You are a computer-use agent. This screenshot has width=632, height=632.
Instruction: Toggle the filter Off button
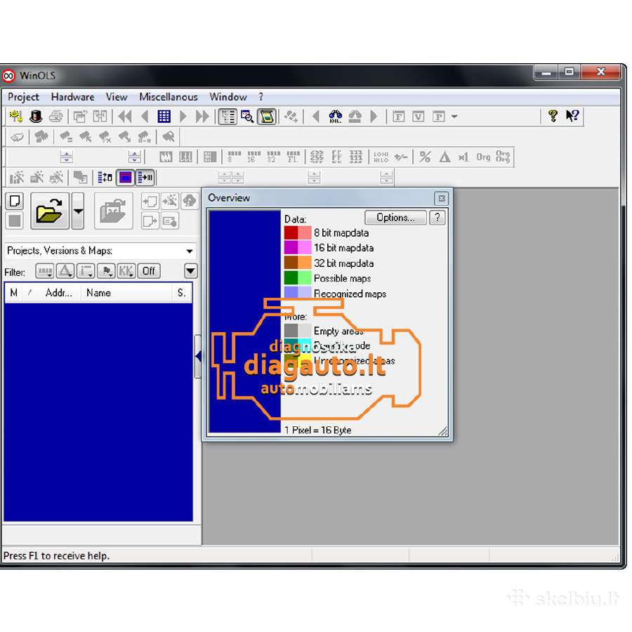tap(149, 271)
